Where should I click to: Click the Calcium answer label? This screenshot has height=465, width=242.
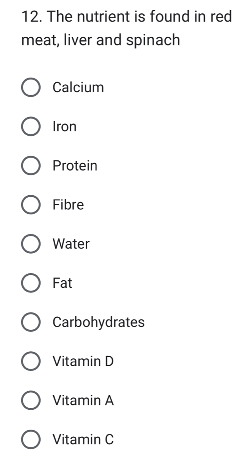coord(78,87)
